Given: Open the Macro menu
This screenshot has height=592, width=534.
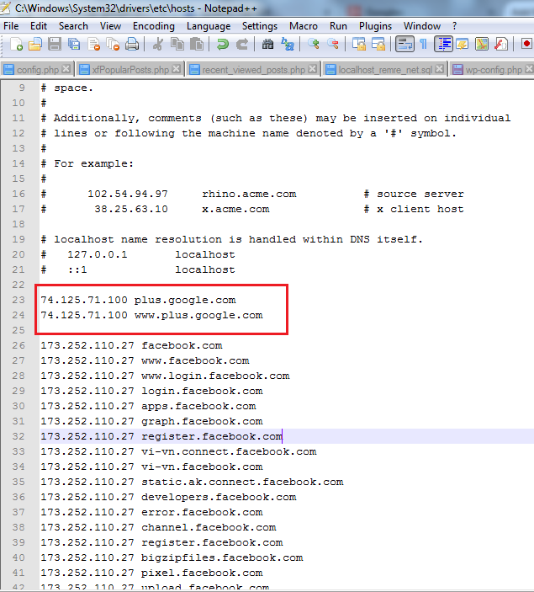Looking at the screenshot, I should click(x=304, y=26).
